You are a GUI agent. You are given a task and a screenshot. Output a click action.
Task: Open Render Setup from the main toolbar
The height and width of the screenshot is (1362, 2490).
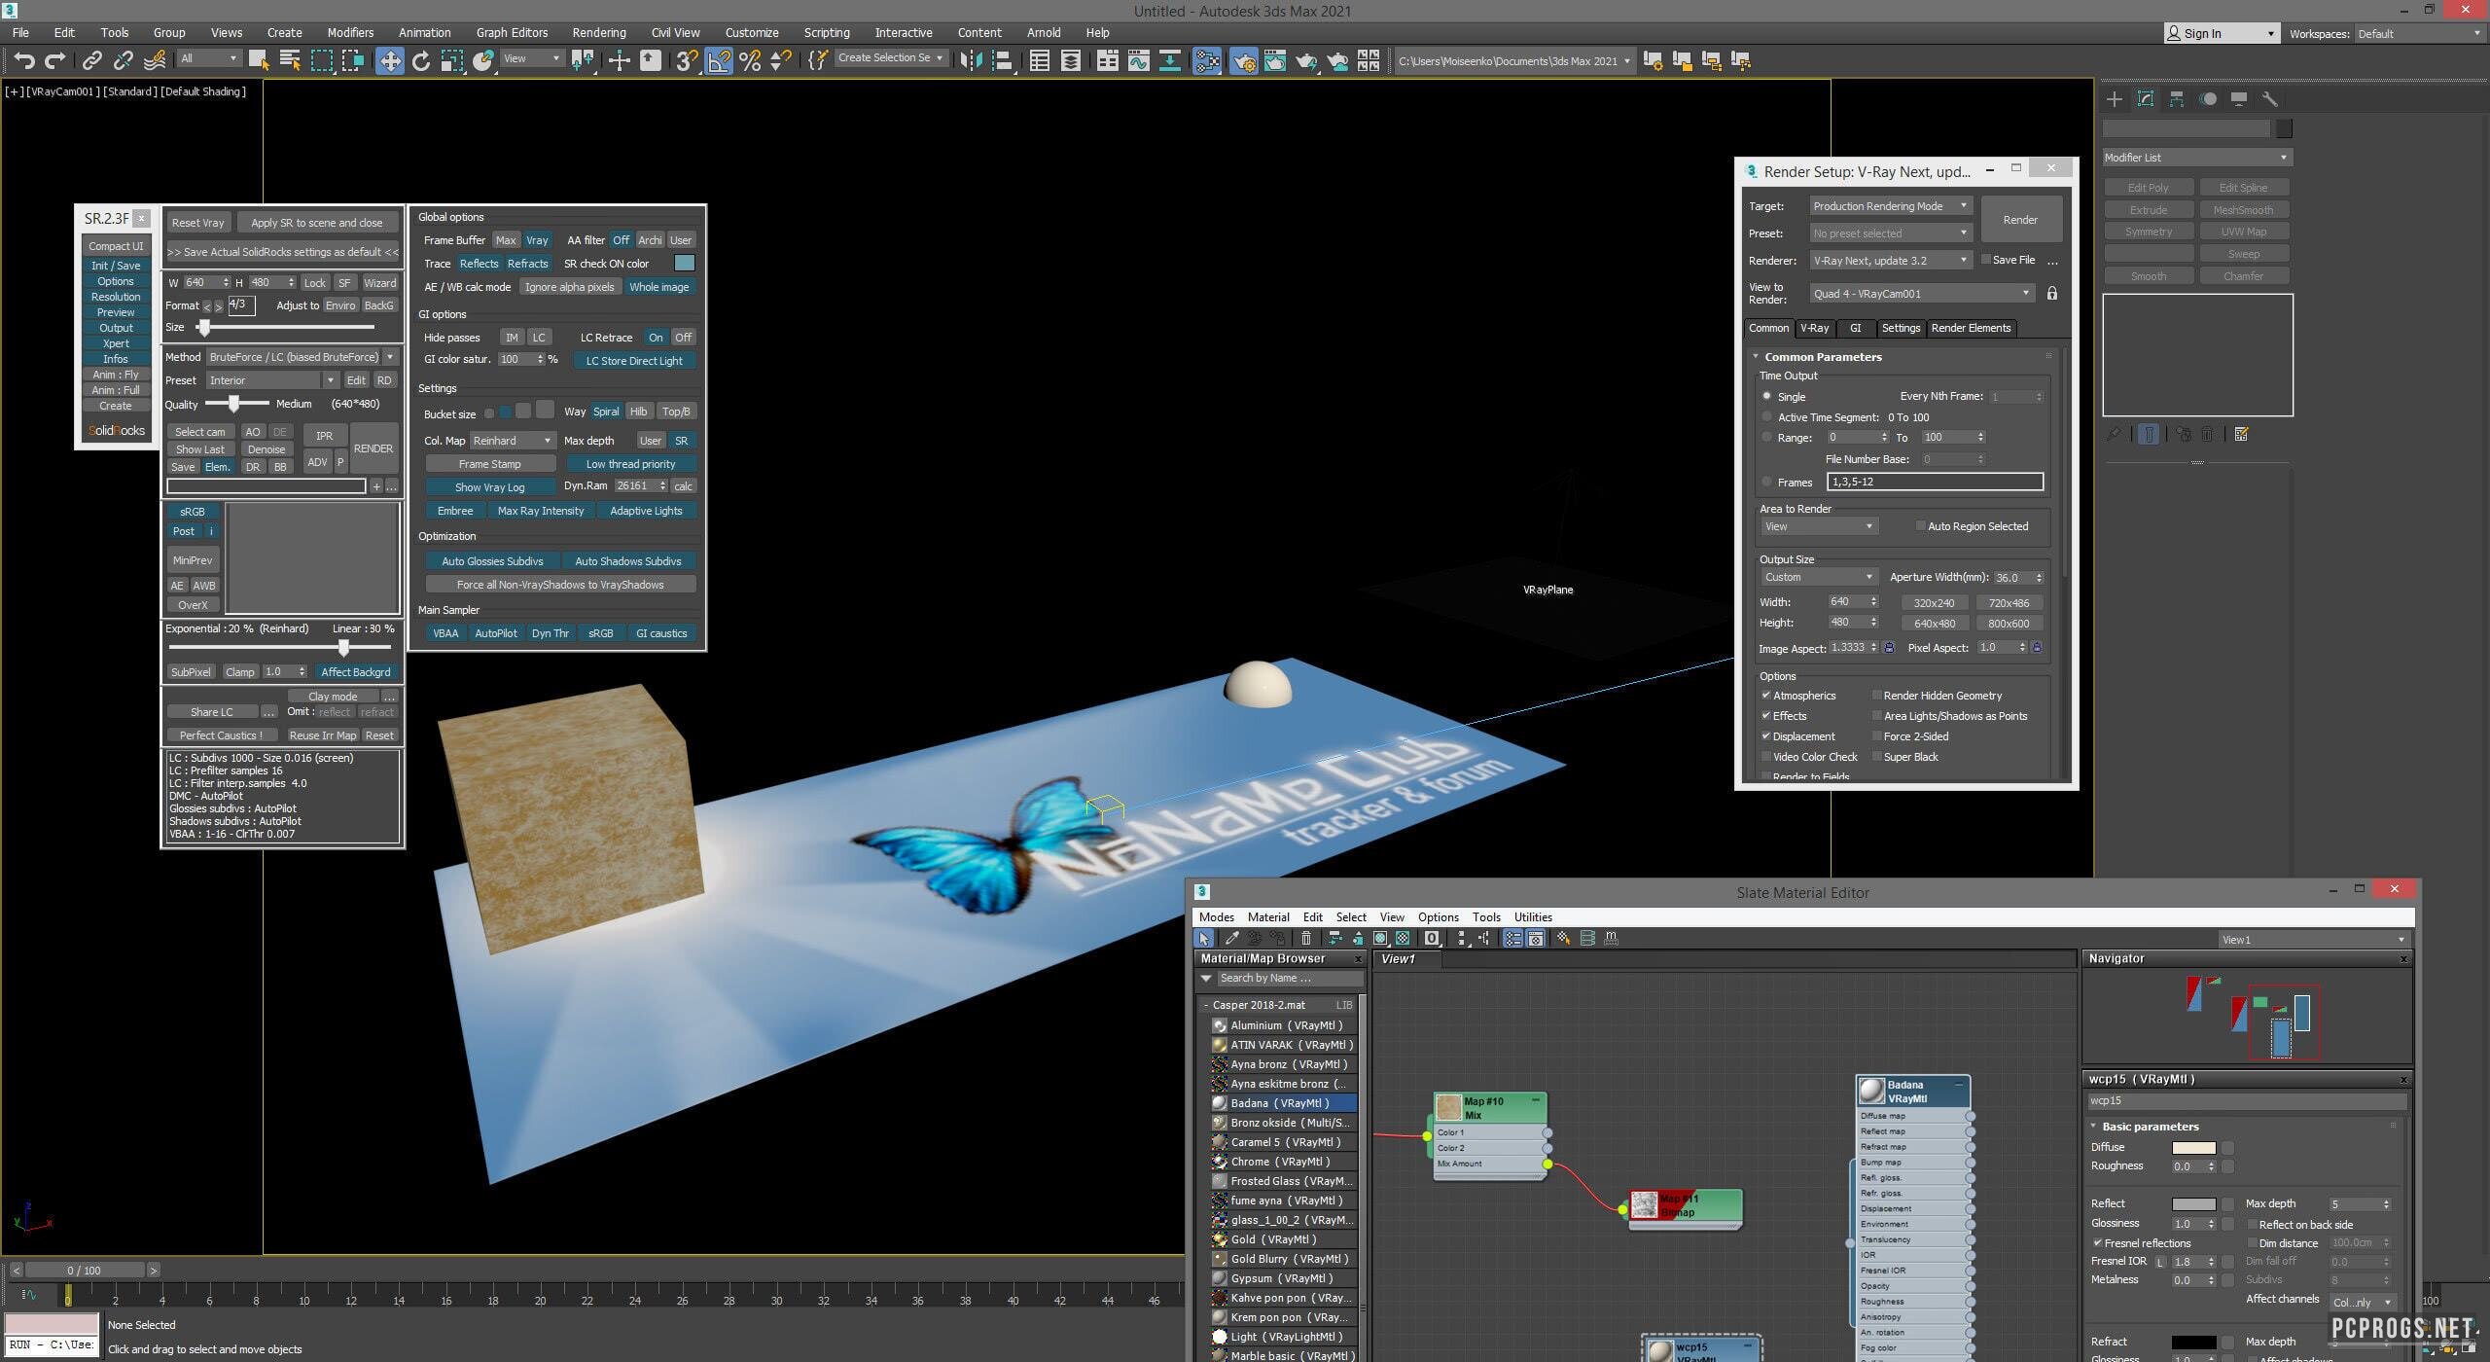tap(1243, 60)
